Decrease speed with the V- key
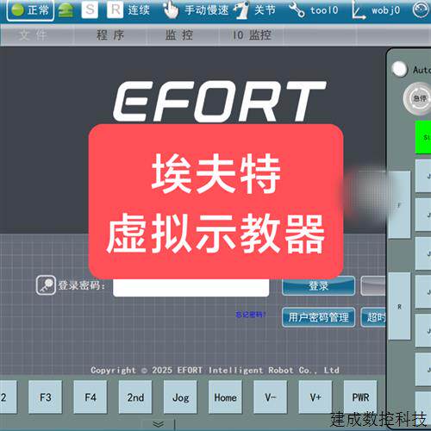The height and width of the screenshot is (431, 431). point(271,397)
